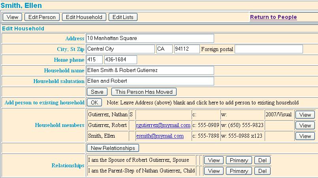The image size is (318, 178).
Task: Click the Household name text field
Action: point(150,70)
